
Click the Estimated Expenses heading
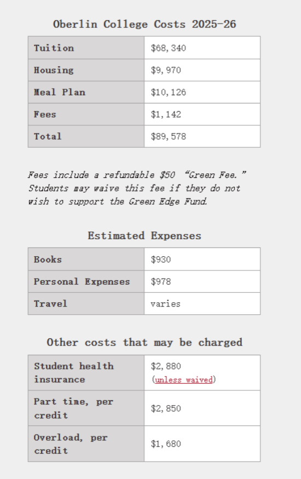click(144, 235)
